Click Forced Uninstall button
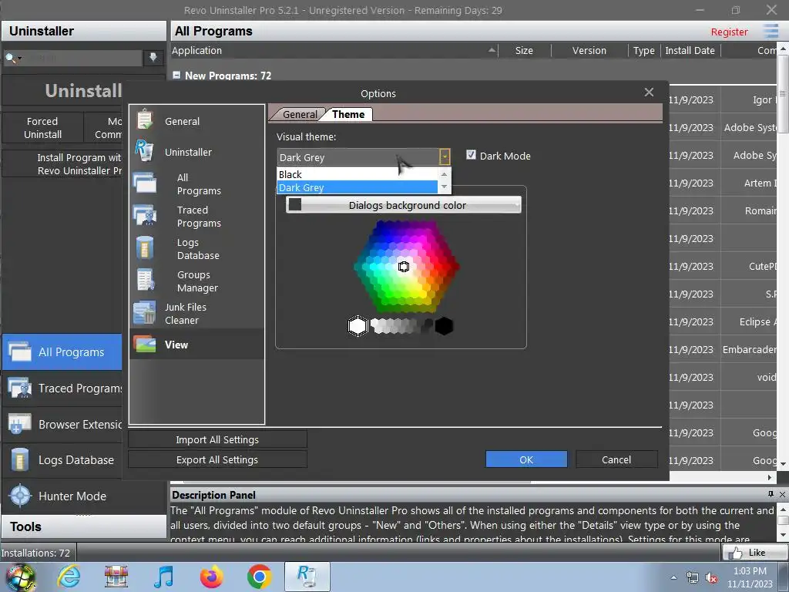 coord(43,128)
